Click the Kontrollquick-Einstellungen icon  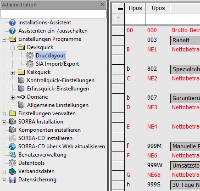tap(21, 80)
